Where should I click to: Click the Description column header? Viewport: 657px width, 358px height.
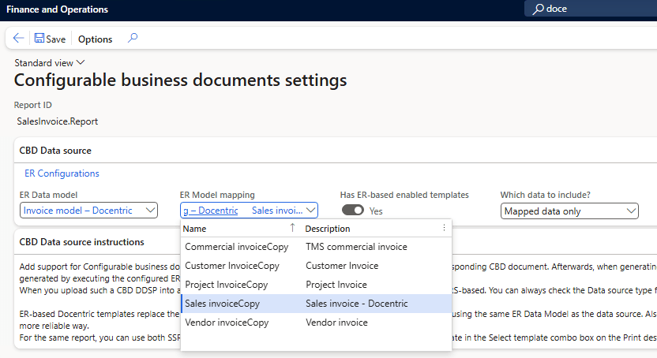[327, 229]
